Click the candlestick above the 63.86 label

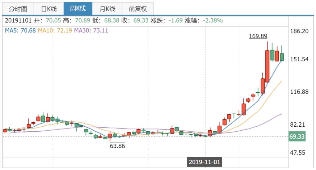click(x=110, y=136)
